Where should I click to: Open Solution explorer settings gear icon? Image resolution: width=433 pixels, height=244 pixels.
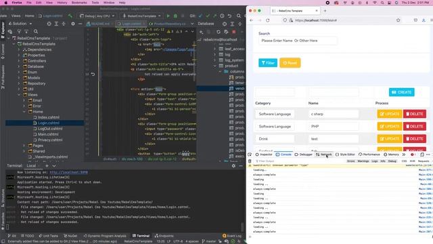coord(73,24)
